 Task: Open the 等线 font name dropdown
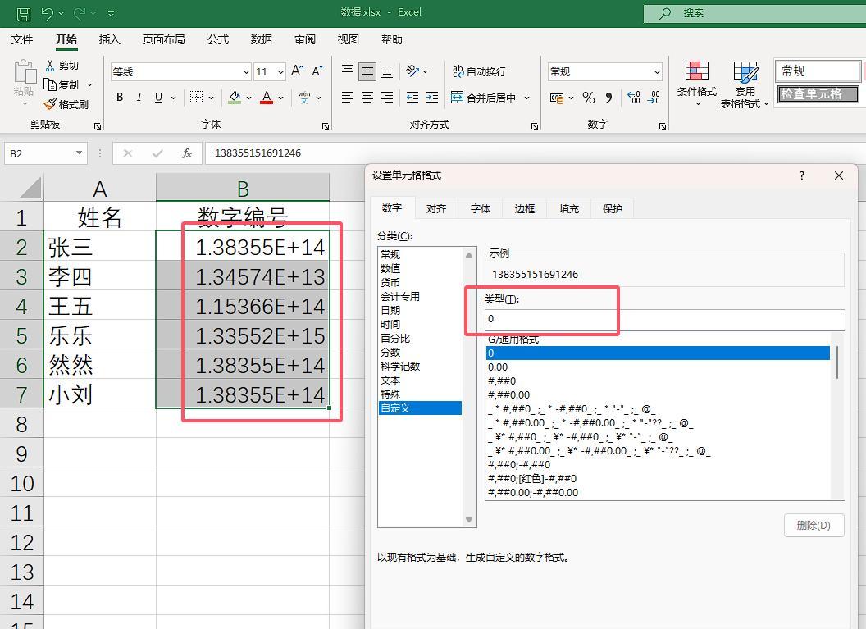(246, 72)
